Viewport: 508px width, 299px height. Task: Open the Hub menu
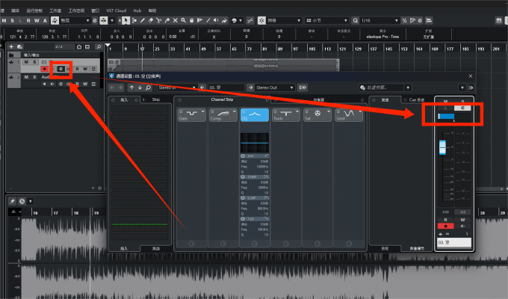(x=137, y=10)
